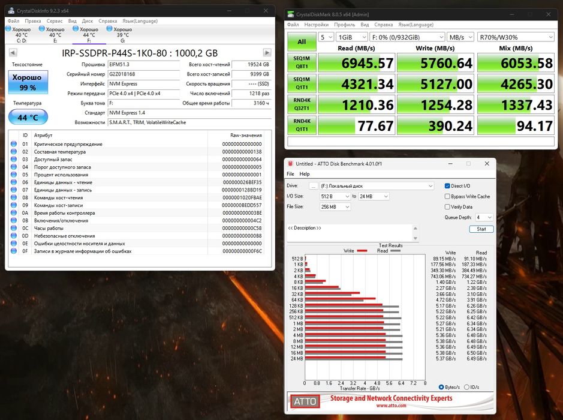This screenshot has width=563, height=420.
Task: Click the blue health status box showing 99 %
Action: click(28, 82)
